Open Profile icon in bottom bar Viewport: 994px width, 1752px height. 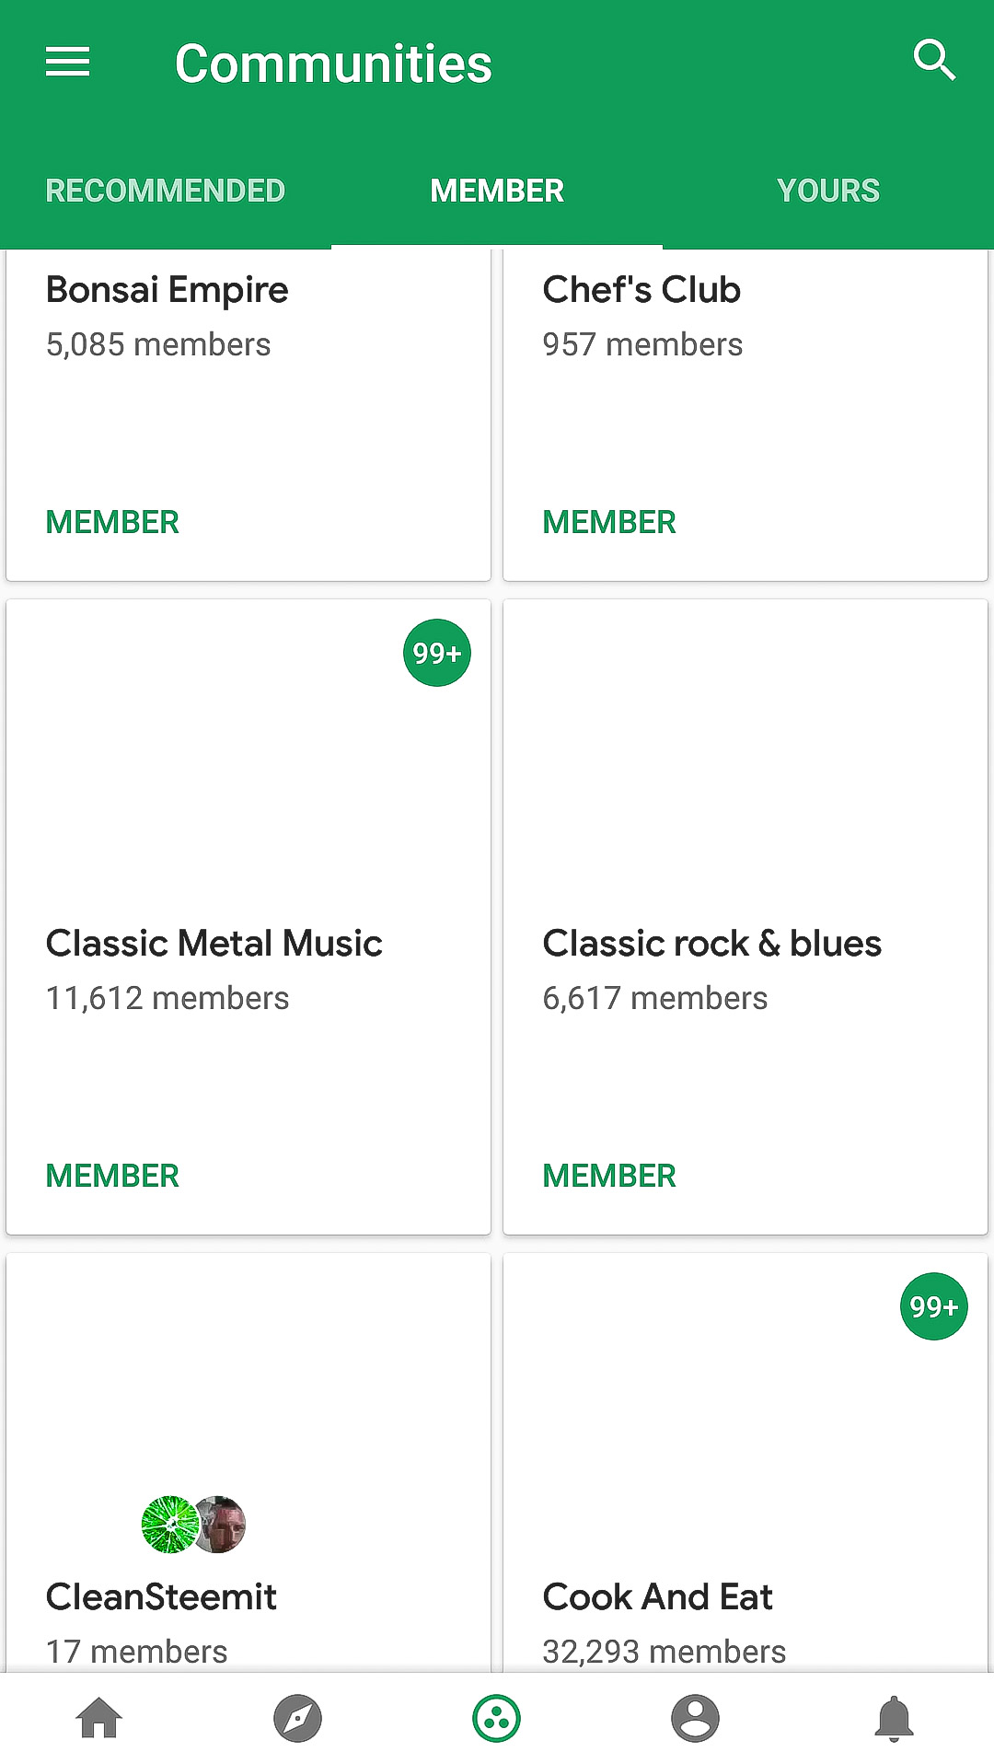click(x=695, y=1718)
